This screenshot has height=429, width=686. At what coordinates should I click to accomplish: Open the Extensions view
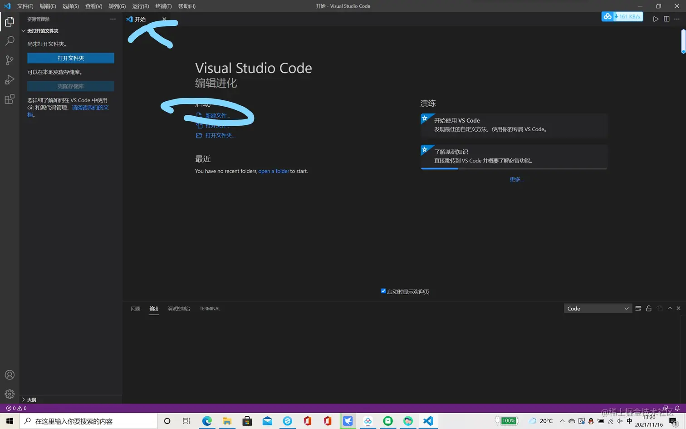coord(10,99)
